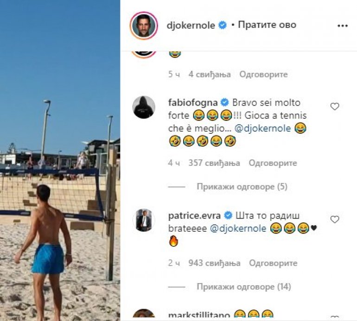Show the 943 свиђања likes list
357x321 pixels.
pos(214,263)
